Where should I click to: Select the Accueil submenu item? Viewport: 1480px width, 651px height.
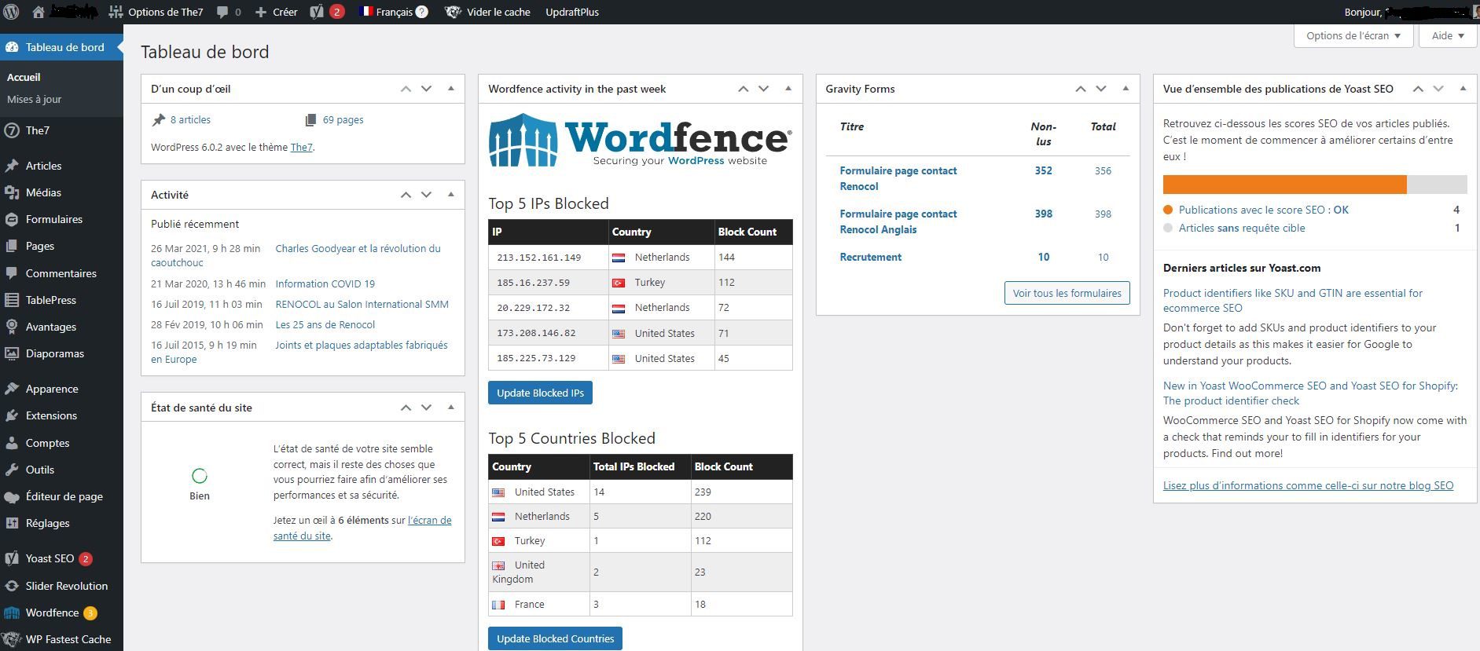tap(24, 77)
